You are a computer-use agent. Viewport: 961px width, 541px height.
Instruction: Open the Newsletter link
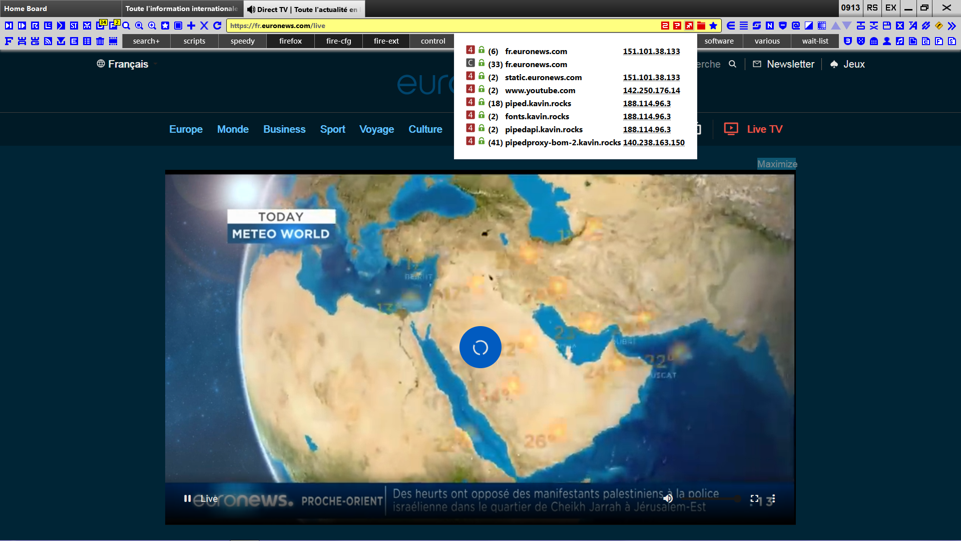click(790, 64)
